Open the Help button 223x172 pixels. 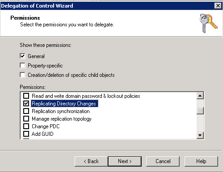pos(201,161)
